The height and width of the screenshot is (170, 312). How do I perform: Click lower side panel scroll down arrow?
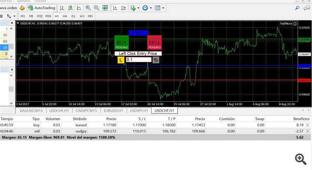coord(11,103)
